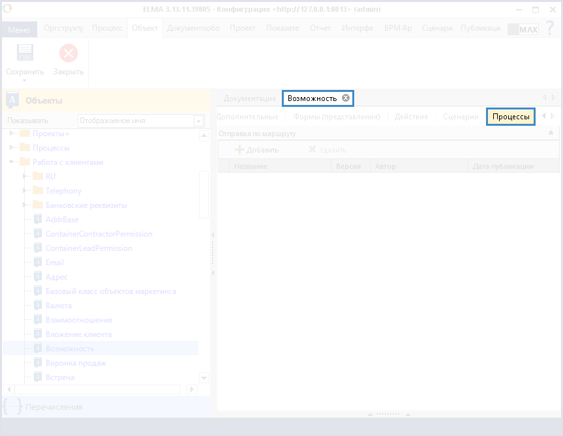Click the green plus Добавить icon

coord(239,150)
